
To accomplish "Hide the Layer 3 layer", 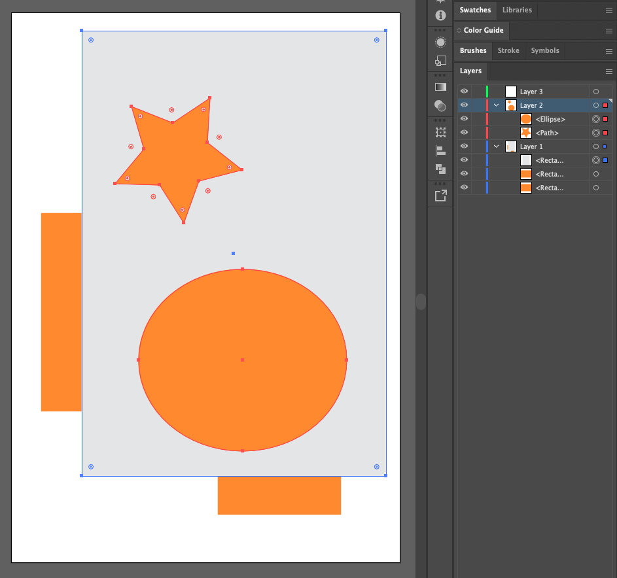I will tap(464, 91).
